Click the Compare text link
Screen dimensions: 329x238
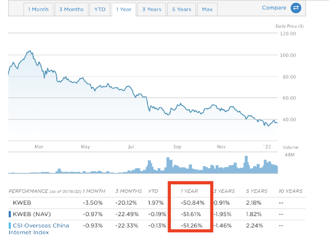[274, 8]
